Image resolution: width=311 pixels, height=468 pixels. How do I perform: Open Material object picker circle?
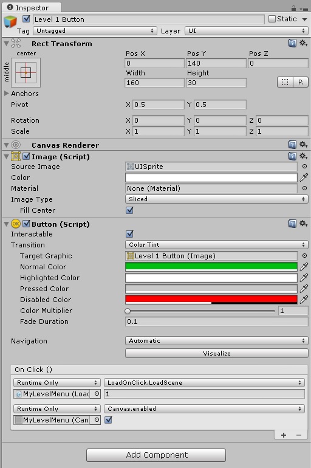click(x=304, y=188)
